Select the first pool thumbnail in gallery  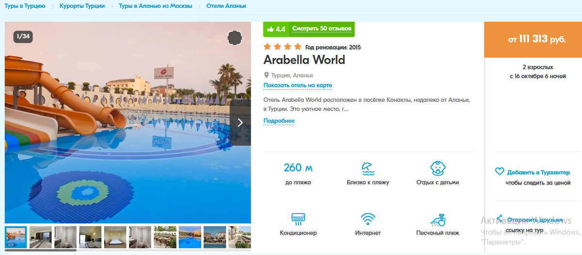pos(16,237)
